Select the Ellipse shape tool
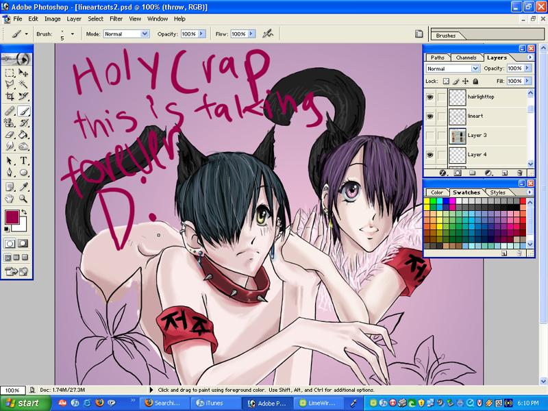Viewport: 548px width, 411px height. click(23, 173)
